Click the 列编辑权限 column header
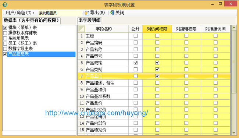This screenshot has height=138, width=239. (x=186, y=29)
